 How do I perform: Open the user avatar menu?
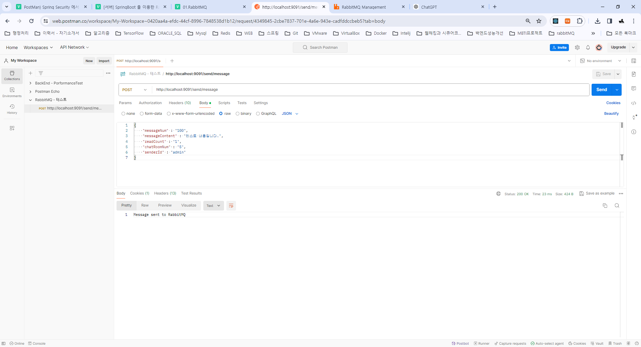(599, 47)
